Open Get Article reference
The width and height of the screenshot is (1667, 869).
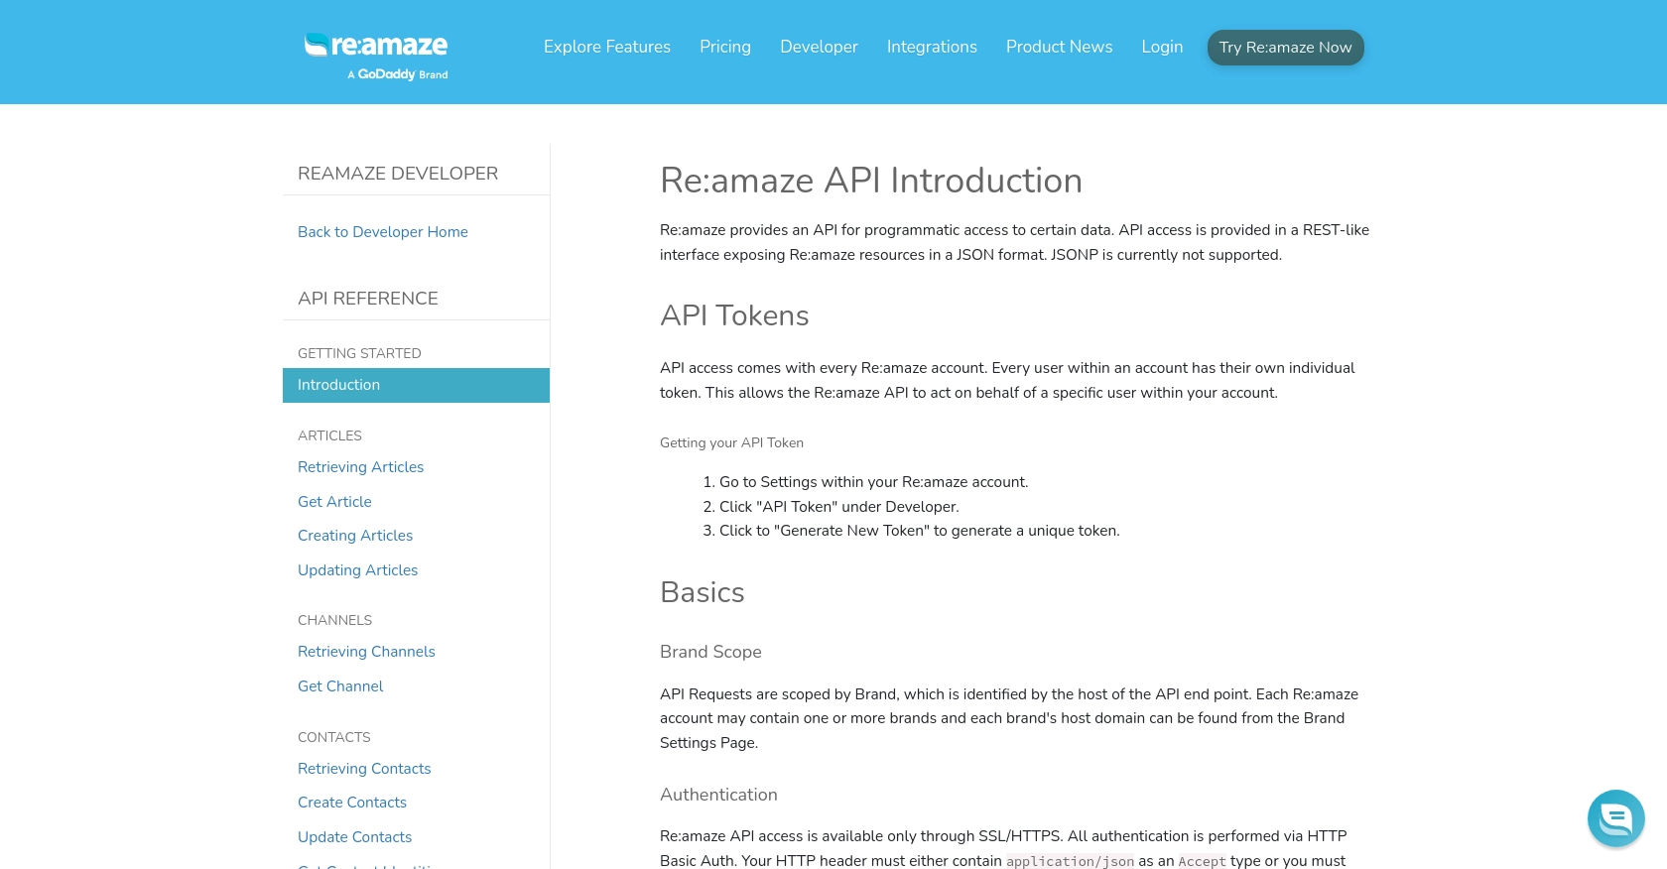(x=334, y=502)
